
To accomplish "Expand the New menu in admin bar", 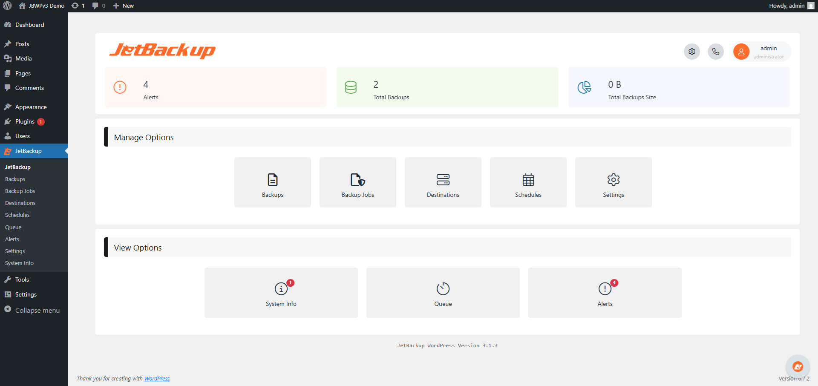I will click(123, 6).
